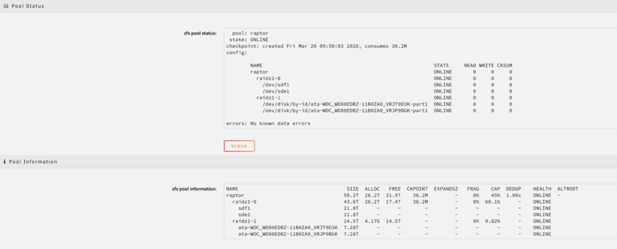Click the Pool Status header icon

pyautogui.click(x=6, y=6)
